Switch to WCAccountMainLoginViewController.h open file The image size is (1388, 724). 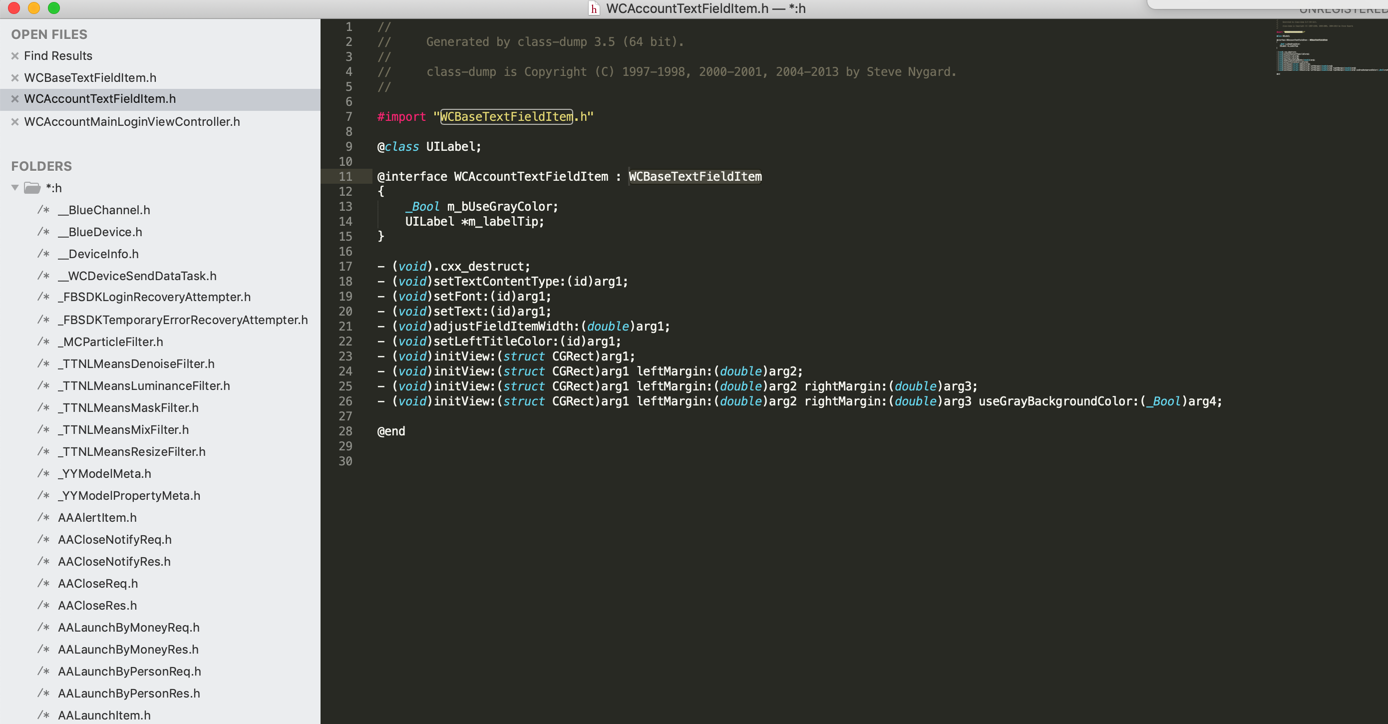click(132, 122)
